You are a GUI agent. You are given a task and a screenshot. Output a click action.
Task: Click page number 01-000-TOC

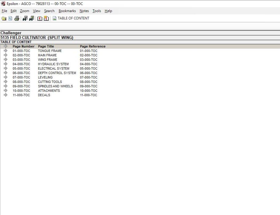pyautogui.click(x=21, y=51)
